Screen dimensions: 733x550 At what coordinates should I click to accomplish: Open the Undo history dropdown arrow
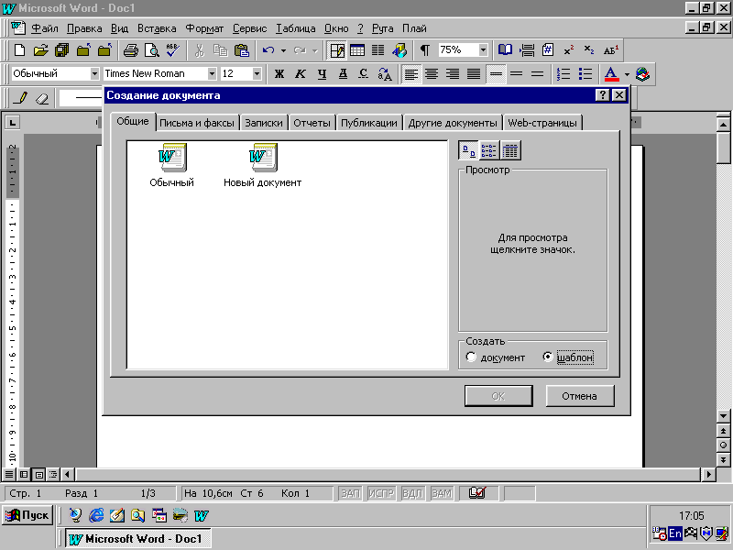coord(283,50)
